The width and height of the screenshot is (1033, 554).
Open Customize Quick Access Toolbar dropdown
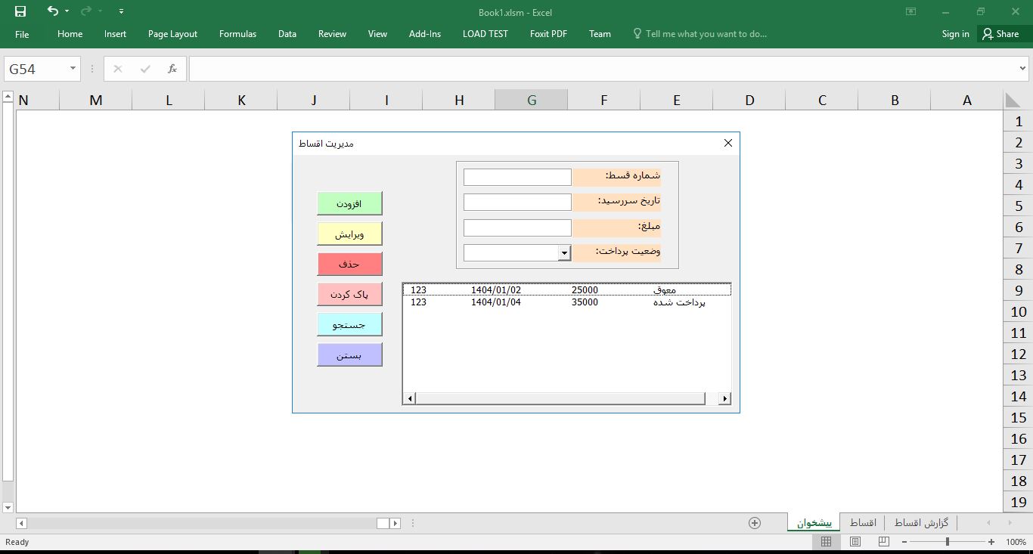(122, 11)
